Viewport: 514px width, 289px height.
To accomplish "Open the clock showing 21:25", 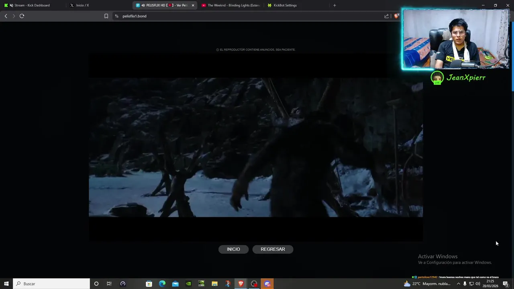I will pyautogui.click(x=490, y=284).
